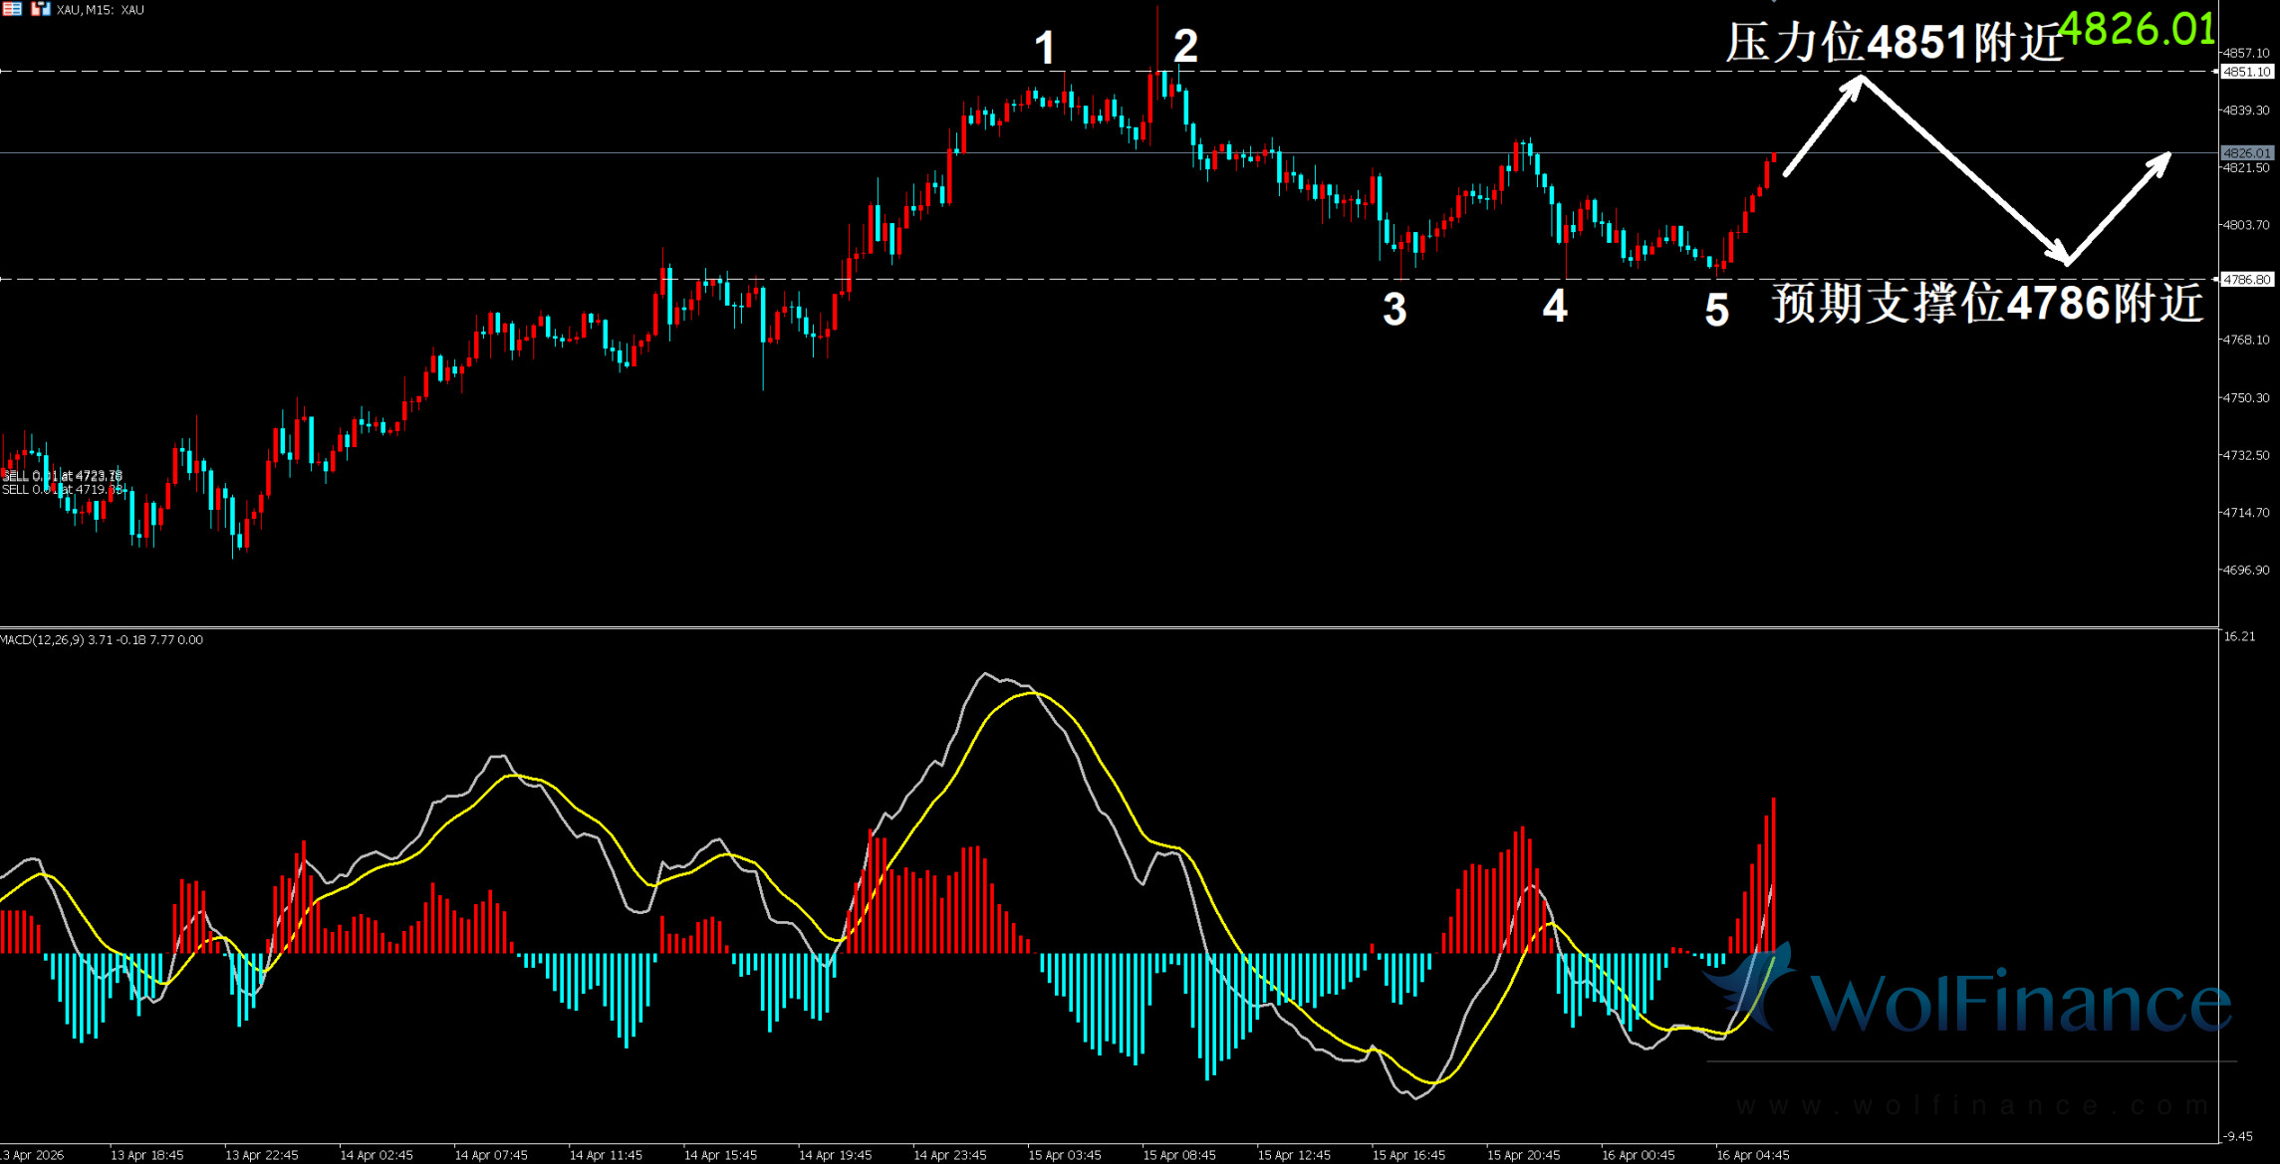
Task: Toggle the One Click Trading panel icon
Action: 41,9
